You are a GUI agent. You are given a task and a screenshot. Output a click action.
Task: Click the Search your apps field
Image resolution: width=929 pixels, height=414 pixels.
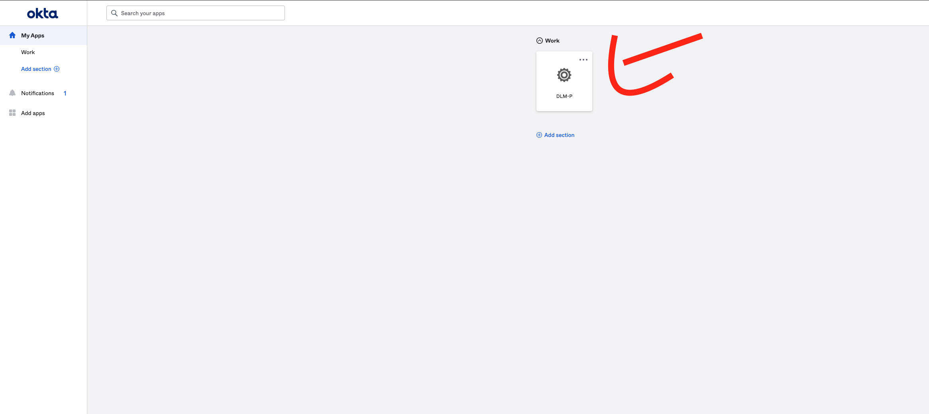click(x=195, y=13)
